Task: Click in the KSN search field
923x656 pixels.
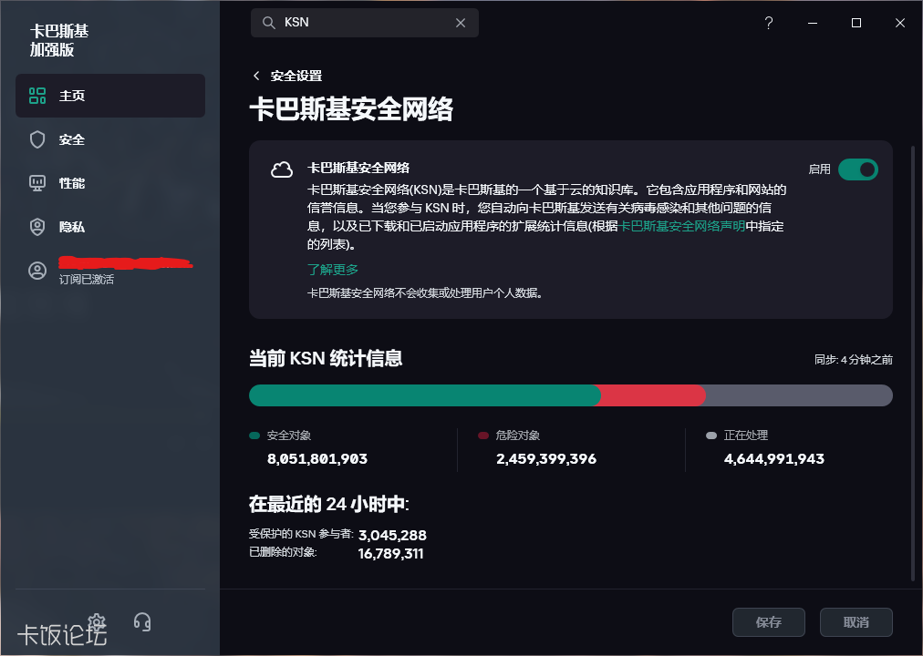Action: pos(365,23)
